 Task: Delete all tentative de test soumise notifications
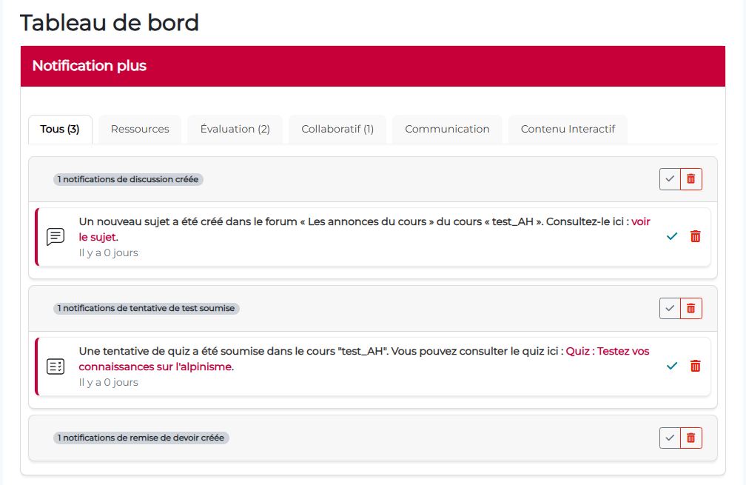coord(690,309)
